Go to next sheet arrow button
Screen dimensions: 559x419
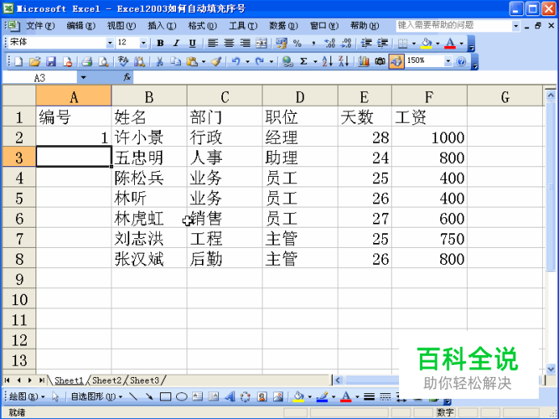pyautogui.click(x=30, y=380)
